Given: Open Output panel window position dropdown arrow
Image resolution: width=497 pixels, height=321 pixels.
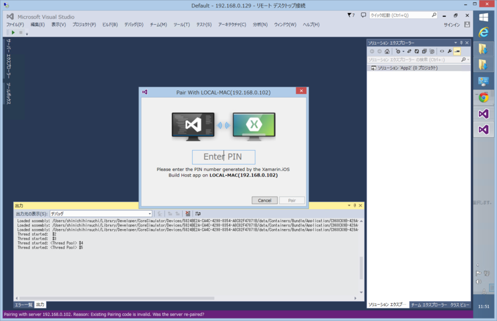Looking at the screenshot, I should click(349, 205).
